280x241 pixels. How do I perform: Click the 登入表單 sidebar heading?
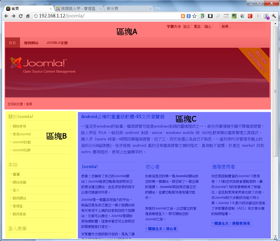coord(17,228)
